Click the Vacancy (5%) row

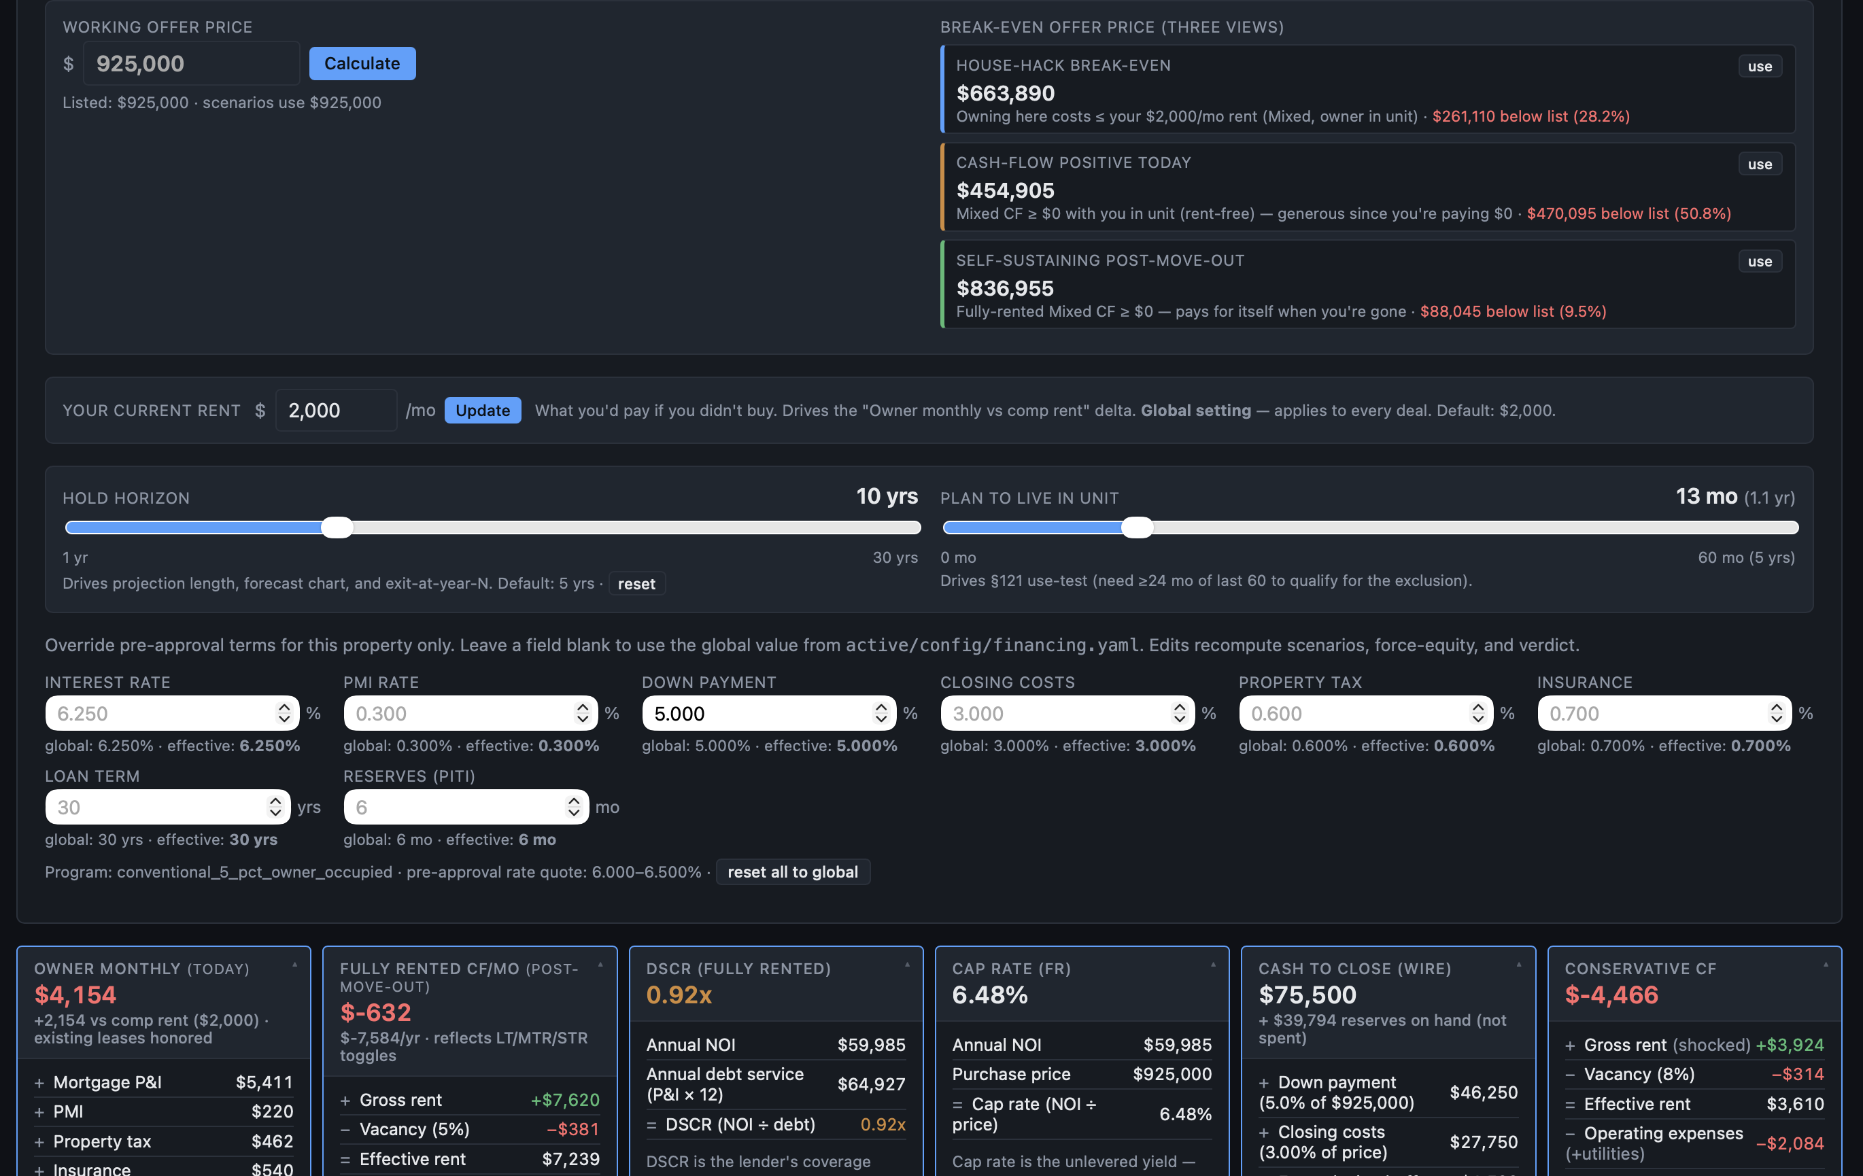coord(470,1130)
